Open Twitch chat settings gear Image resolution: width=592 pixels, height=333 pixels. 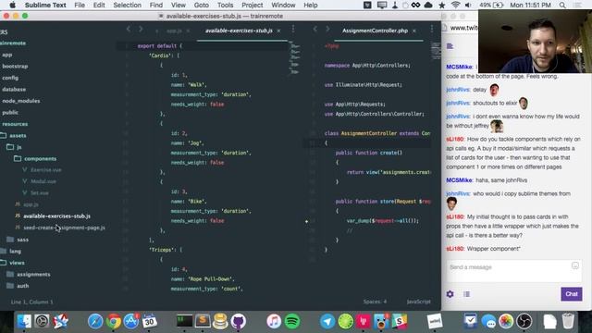[450, 294]
